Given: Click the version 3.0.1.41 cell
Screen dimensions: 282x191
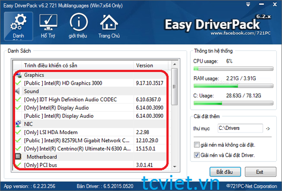Looking at the screenshot, I should 149,165.
